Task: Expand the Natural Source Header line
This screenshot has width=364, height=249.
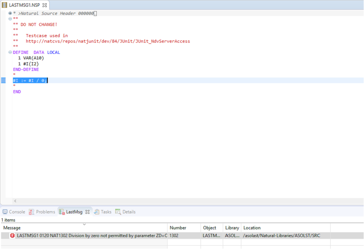Action: [10, 13]
